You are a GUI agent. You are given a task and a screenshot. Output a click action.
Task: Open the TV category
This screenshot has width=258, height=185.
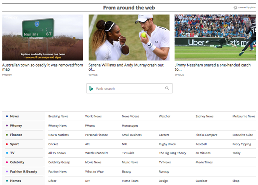click(12, 153)
